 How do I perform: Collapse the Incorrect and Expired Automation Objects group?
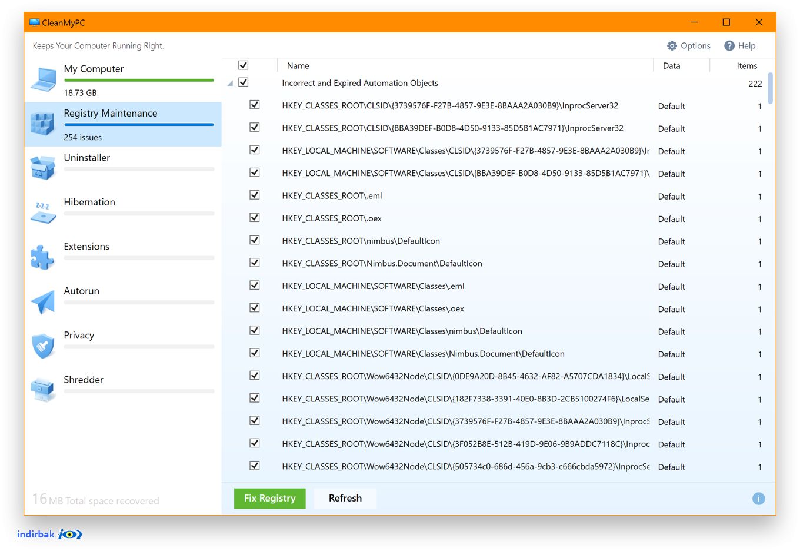coord(230,84)
